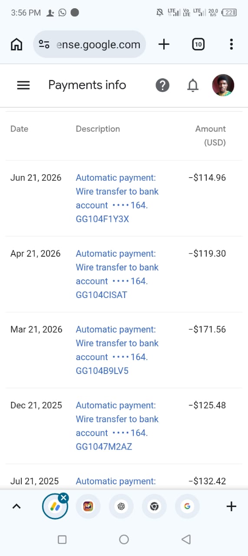
Task: Open a new browser tab from the toolbar
Action: (164, 44)
